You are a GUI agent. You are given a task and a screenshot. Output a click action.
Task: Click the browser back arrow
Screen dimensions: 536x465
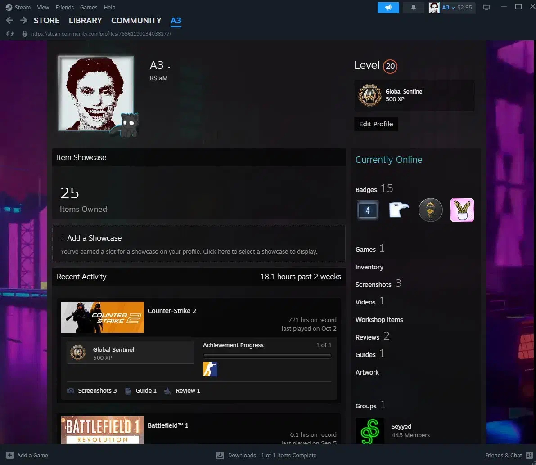point(9,21)
